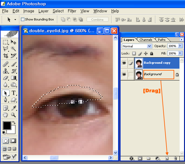
Task: Swap foreground and background colors
Action: tap(14, 123)
